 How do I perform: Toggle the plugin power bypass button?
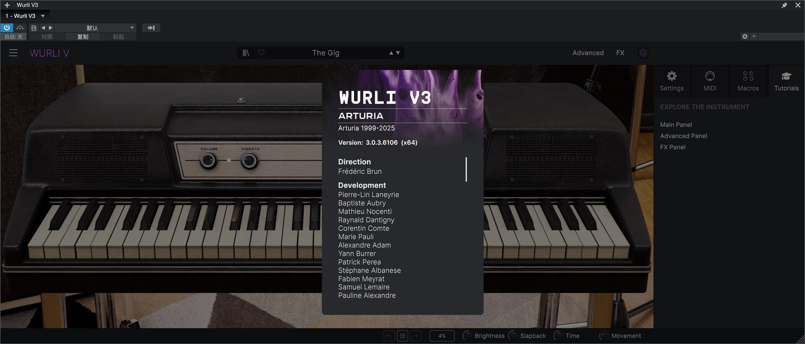click(7, 28)
